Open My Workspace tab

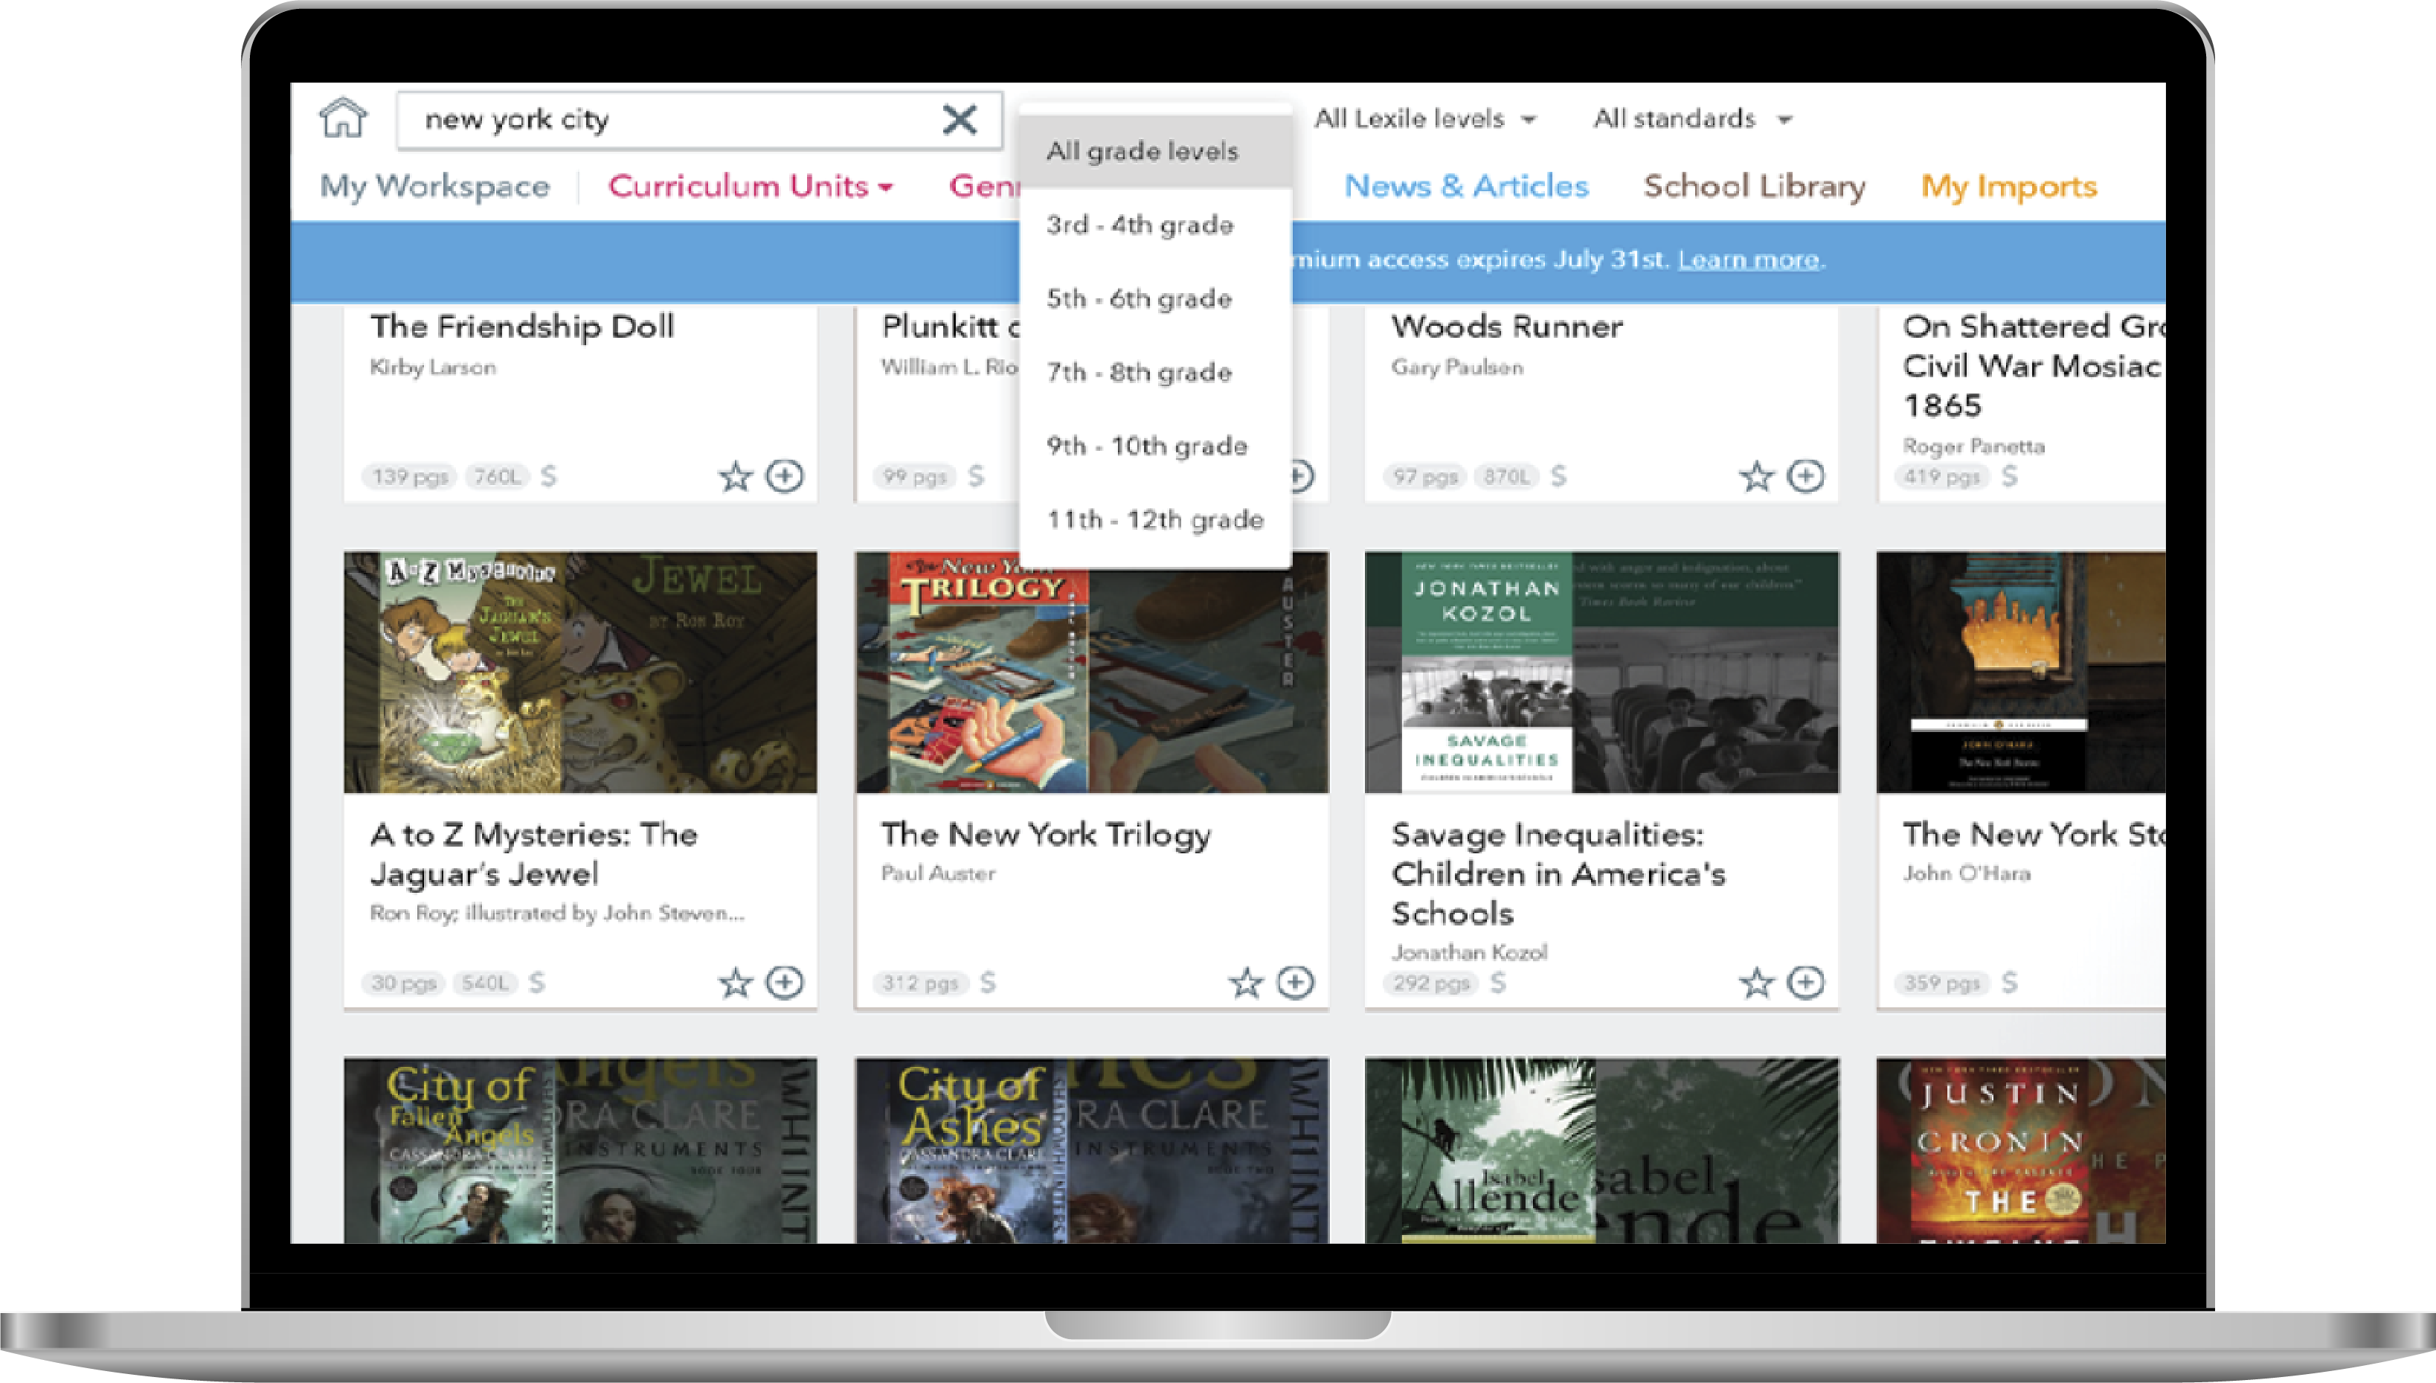click(435, 186)
